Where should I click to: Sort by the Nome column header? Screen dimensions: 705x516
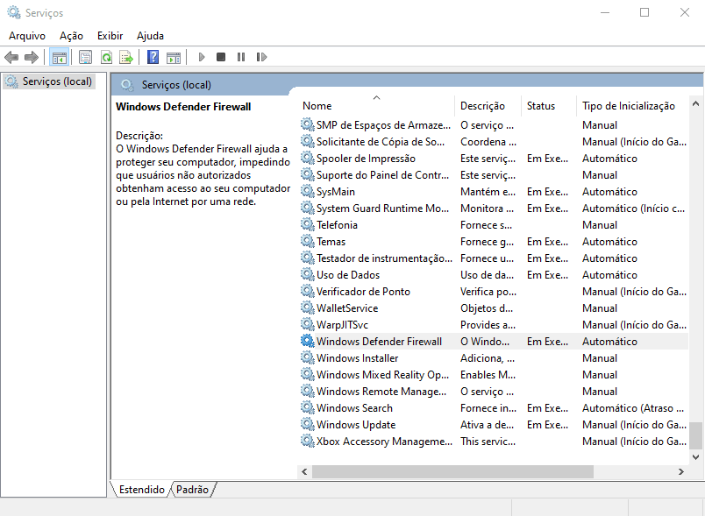376,105
